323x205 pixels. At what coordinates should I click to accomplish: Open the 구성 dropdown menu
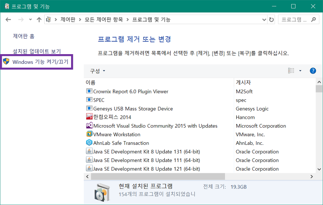coord(97,71)
